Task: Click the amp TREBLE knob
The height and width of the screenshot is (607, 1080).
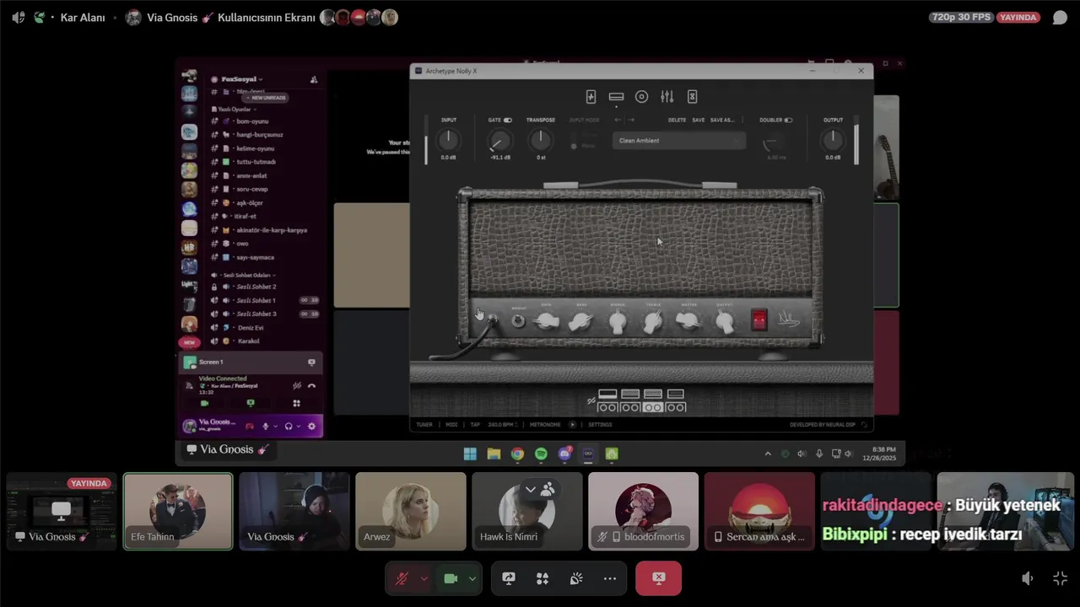Action: pyautogui.click(x=653, y=321)
